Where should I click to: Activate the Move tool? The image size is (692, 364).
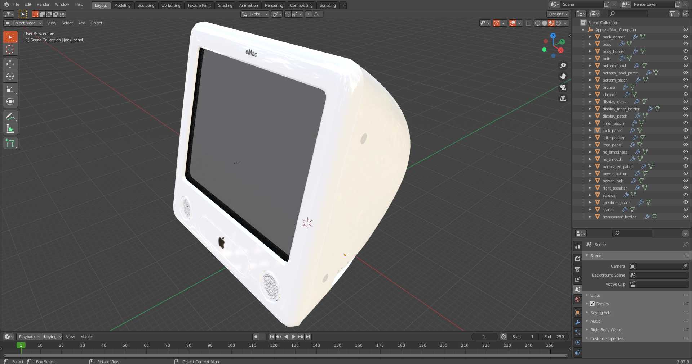coord(10,64)
